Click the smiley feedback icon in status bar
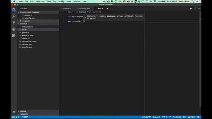Screen dimensions: 212x119 tap(198, 117)
